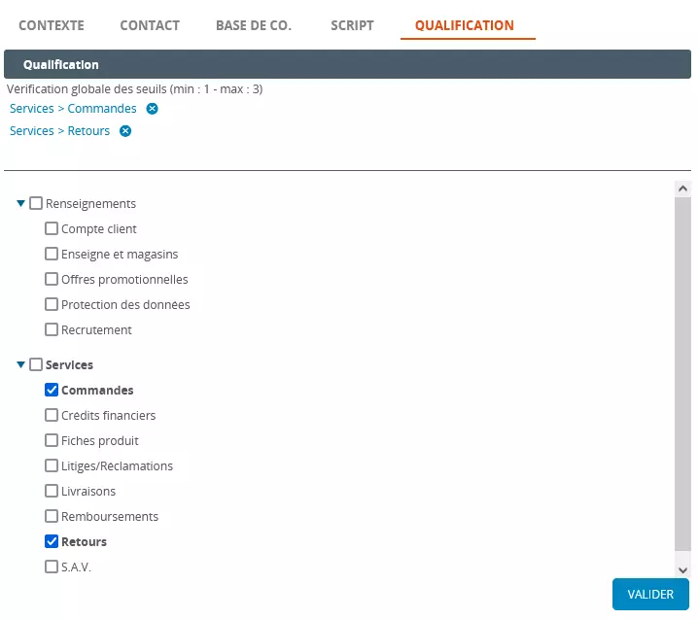
Task: Collapse the Renseignements tree group
Action: tap(20, 204)
